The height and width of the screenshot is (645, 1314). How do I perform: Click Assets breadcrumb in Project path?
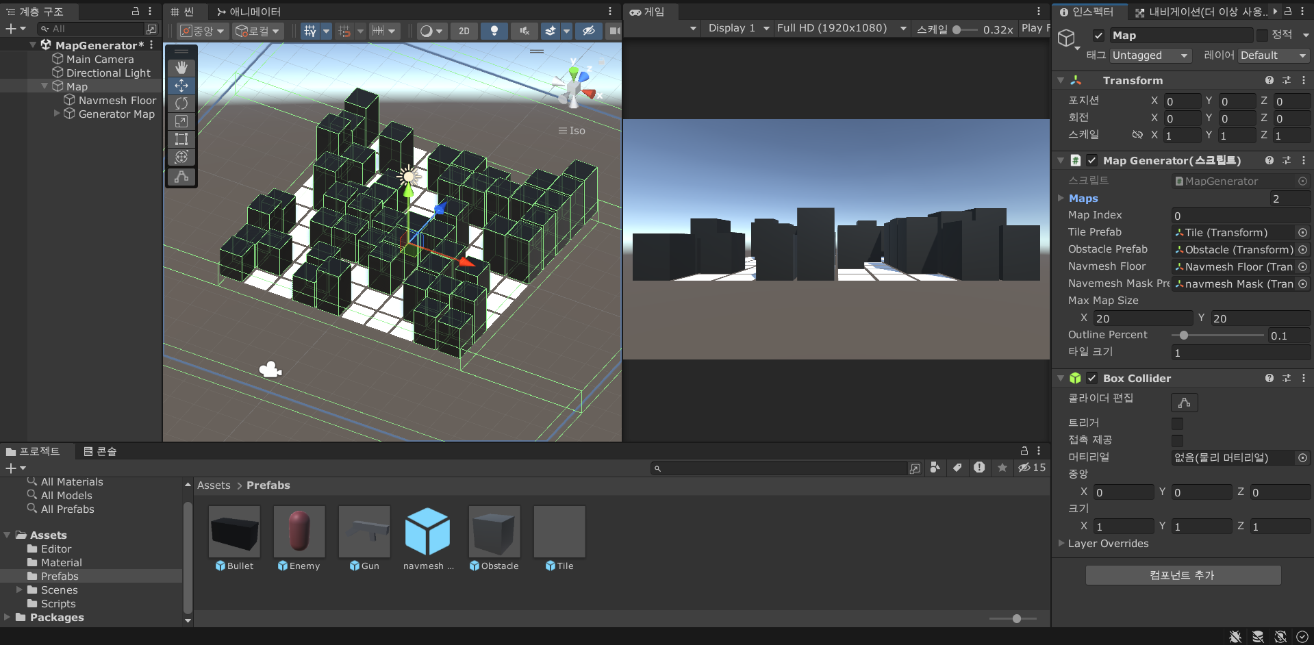pos(214,485)
